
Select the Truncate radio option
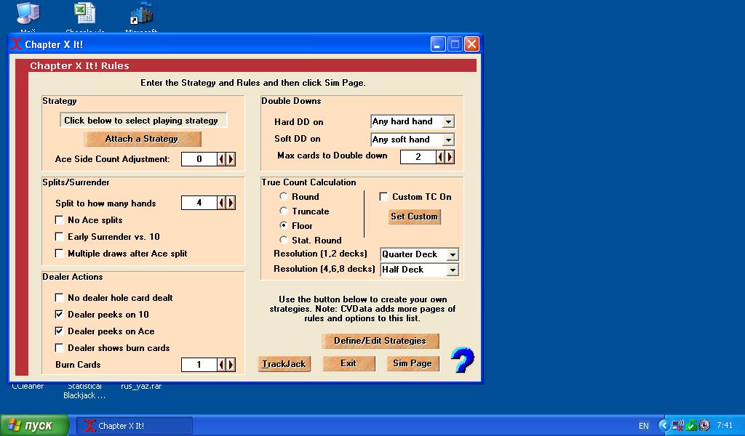(284, 211)
